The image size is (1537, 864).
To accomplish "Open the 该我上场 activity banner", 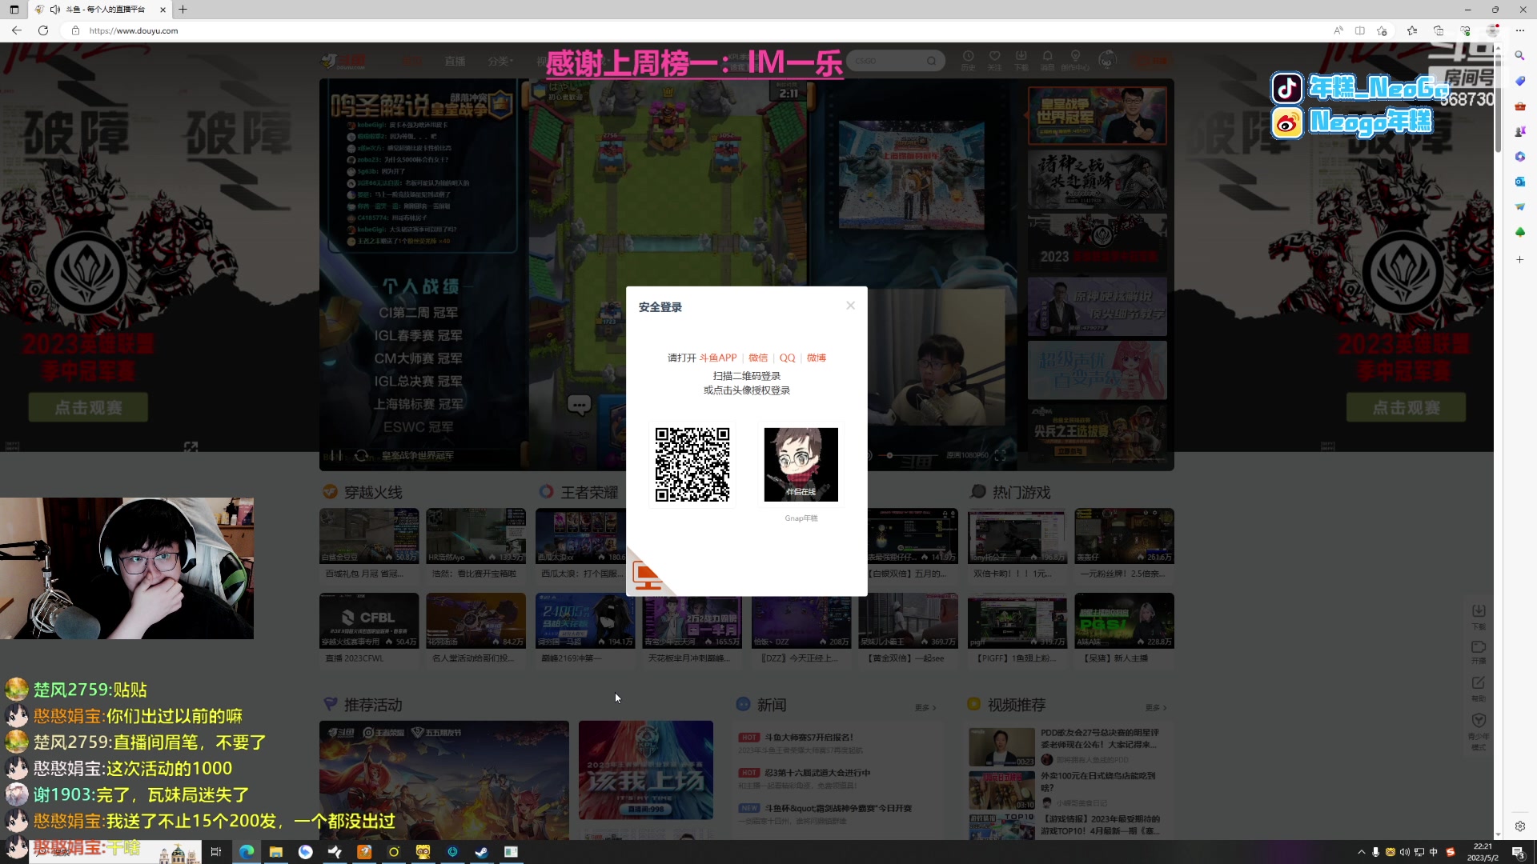I will coord(646,770).
